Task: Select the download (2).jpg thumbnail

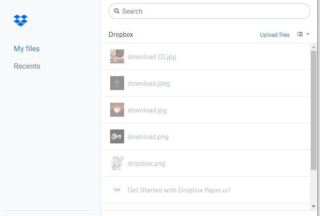Action: click(117, 56)
